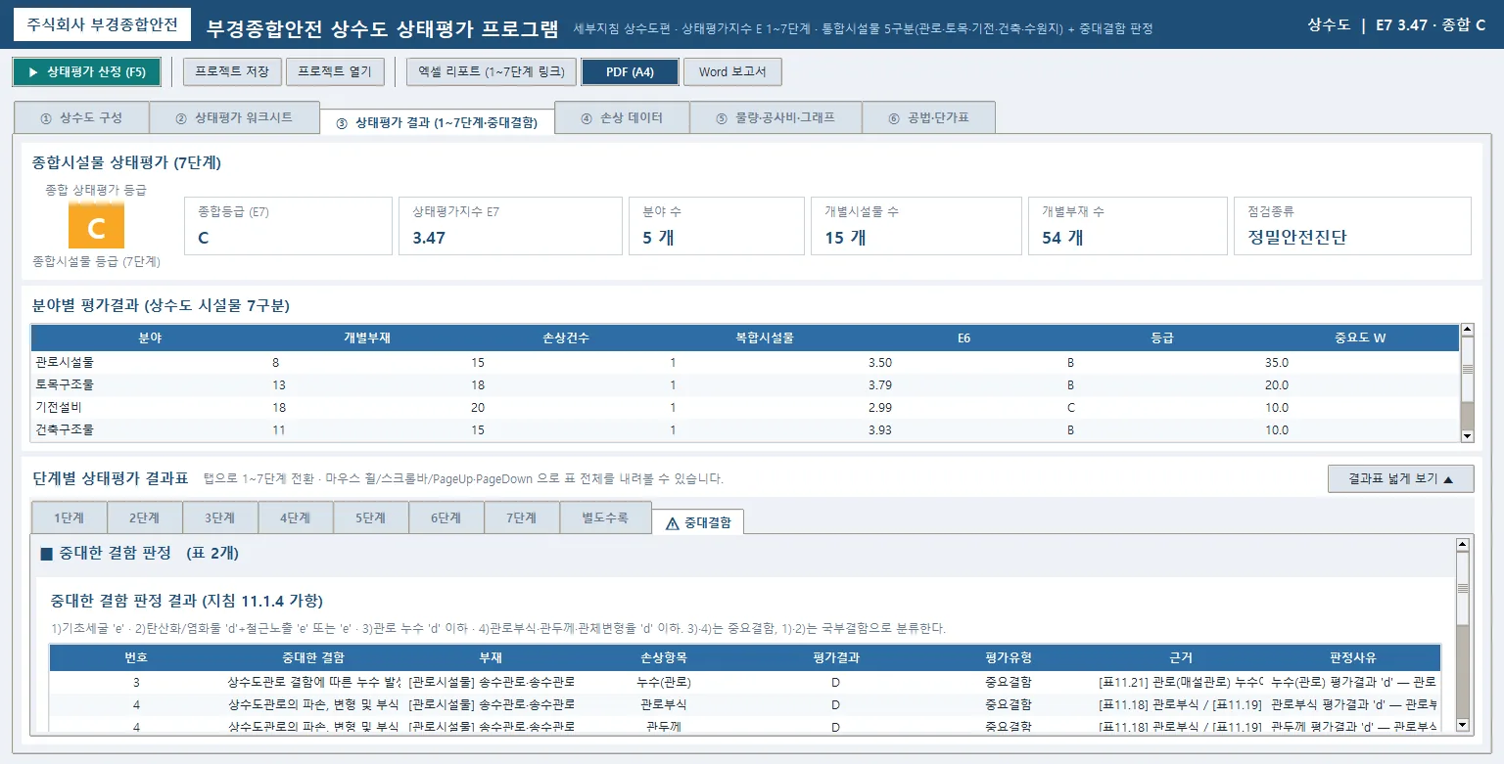
Task: Go to ④ 손상 데이터 tab
Action: point(622,117)
